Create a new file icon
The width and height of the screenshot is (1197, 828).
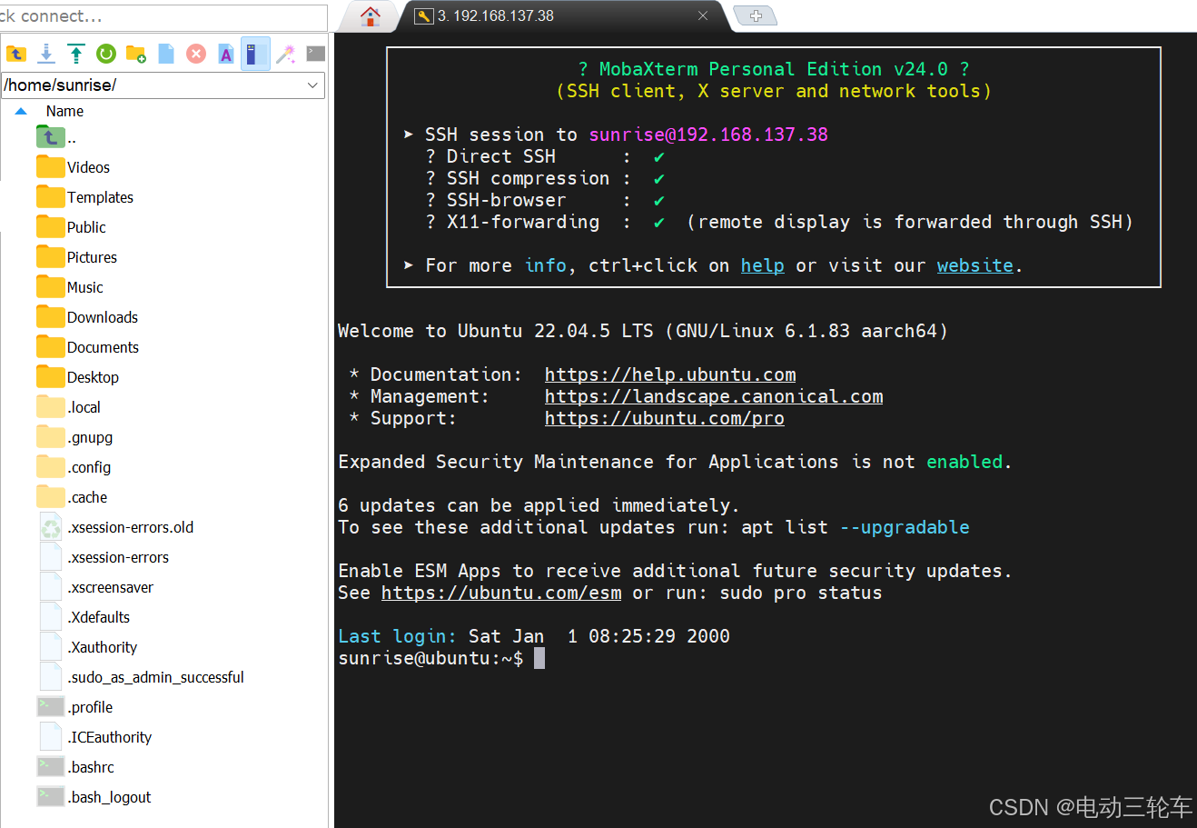pyautogui.click(x=166, y=54)
